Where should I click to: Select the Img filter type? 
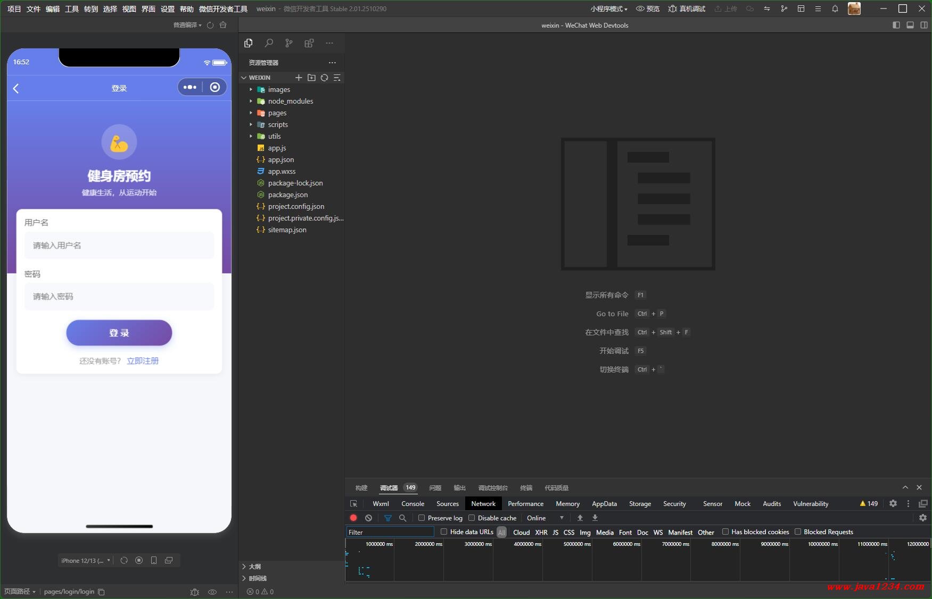pyautogui.click(x=585, y=532)
